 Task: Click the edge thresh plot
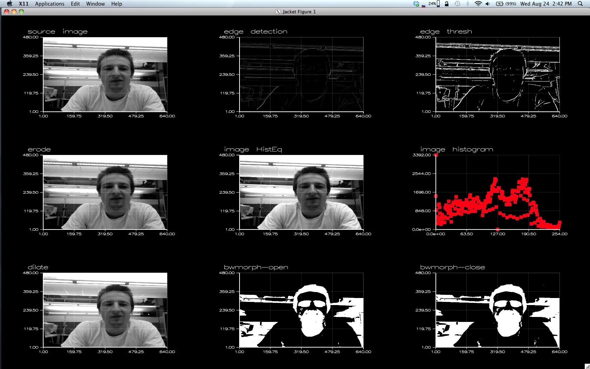coord(498,74)
